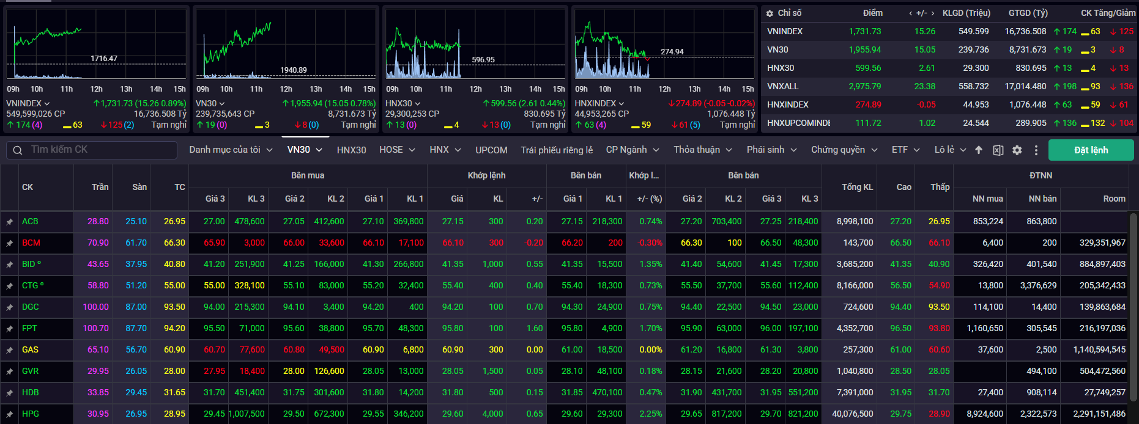Click the left arrow next to +/- header
Viewport: 1139px width, 424px height.
(911, 13)
